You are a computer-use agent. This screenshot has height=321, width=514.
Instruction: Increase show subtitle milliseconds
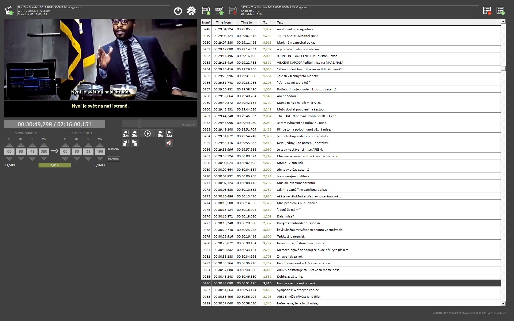click(44, 145)
